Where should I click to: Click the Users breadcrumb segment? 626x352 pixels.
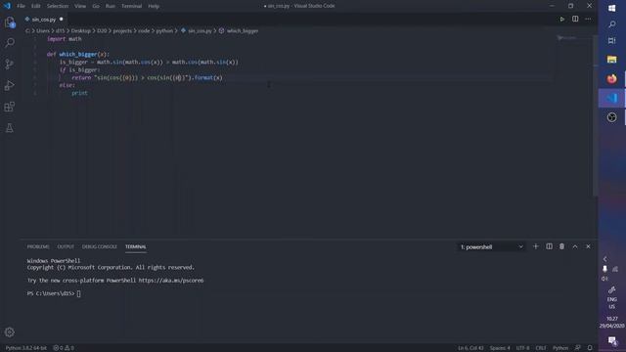tap(43, 30)
